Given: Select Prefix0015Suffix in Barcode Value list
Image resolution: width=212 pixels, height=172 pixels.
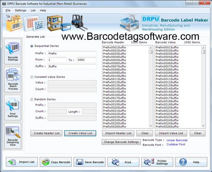Looking at the screenshot, I should 167,92.
